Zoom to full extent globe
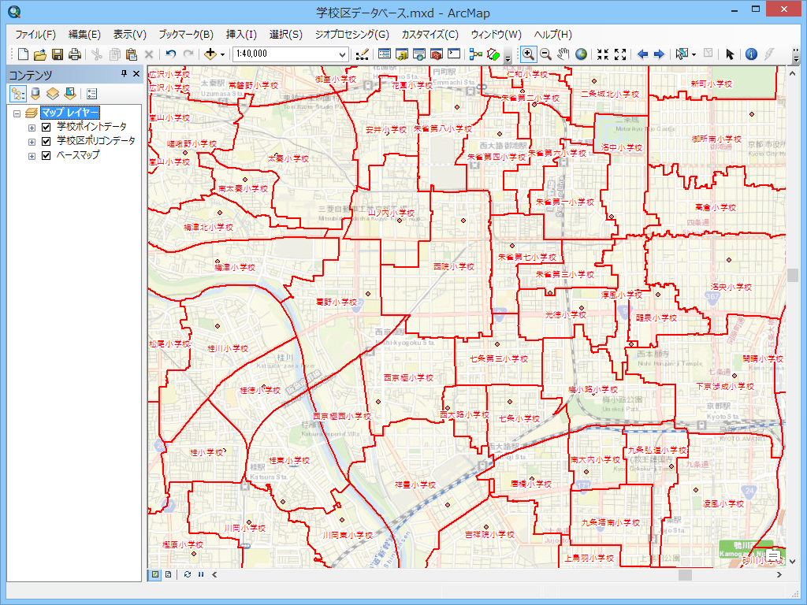This screenshot has width=807, height=605. point(581,54)
